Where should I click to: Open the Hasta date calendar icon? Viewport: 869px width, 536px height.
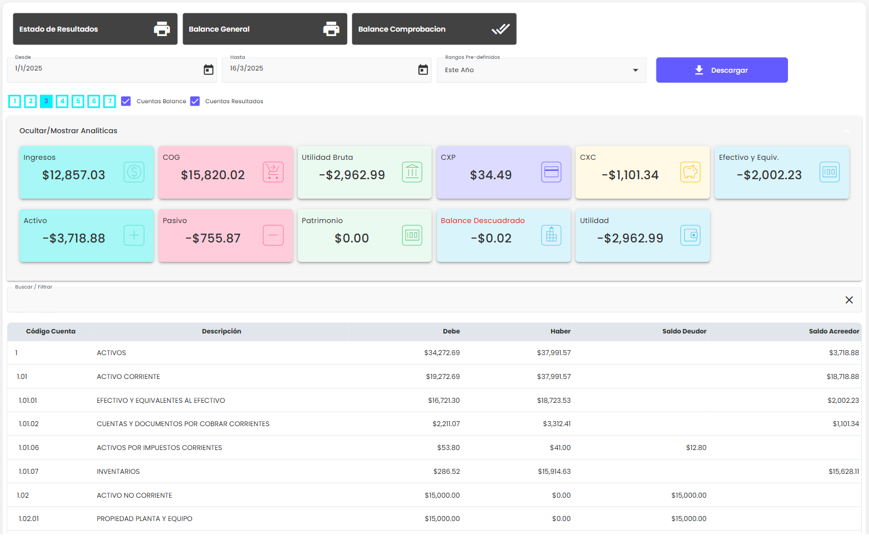click(x=423, y=70)
